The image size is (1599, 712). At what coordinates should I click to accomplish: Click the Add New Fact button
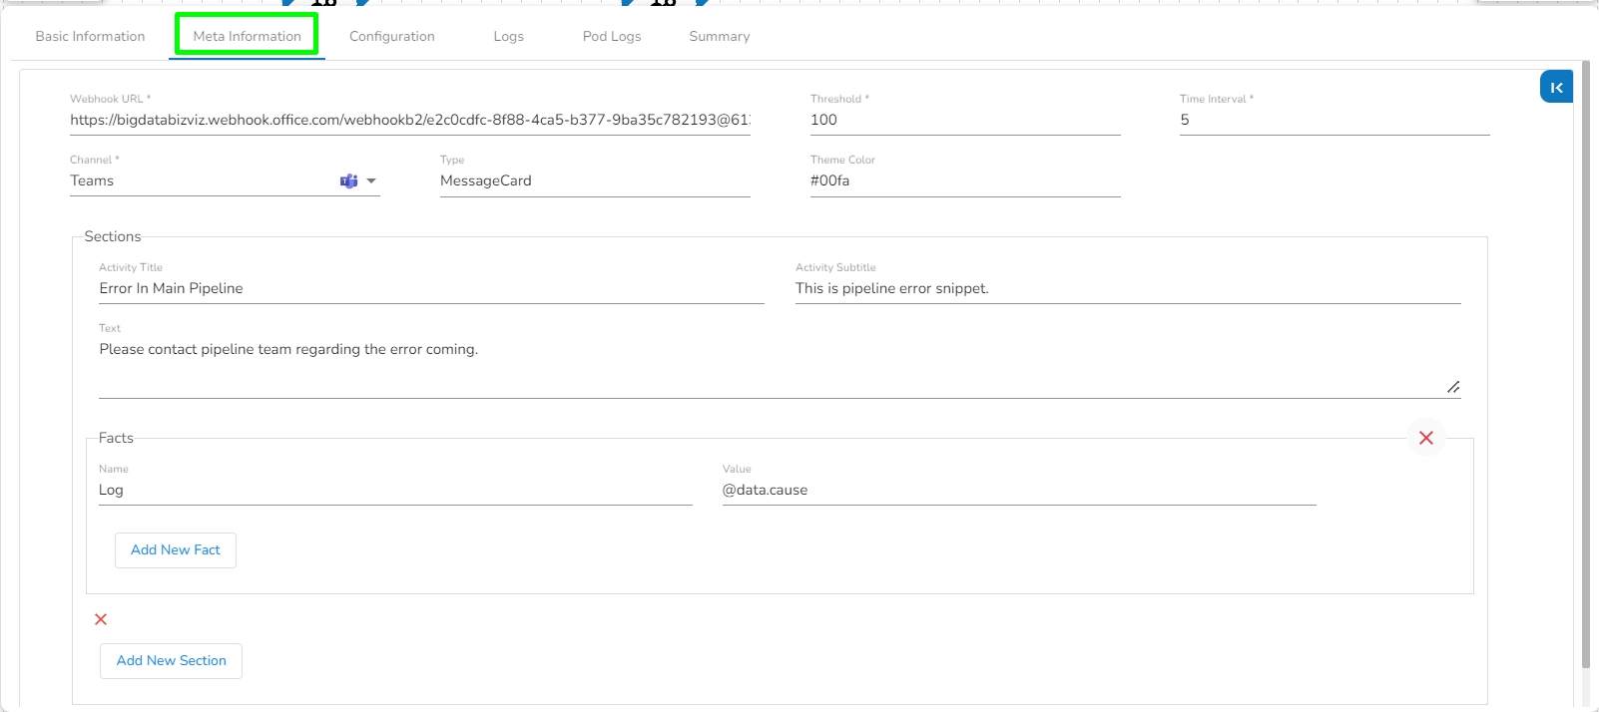point(176,549)
